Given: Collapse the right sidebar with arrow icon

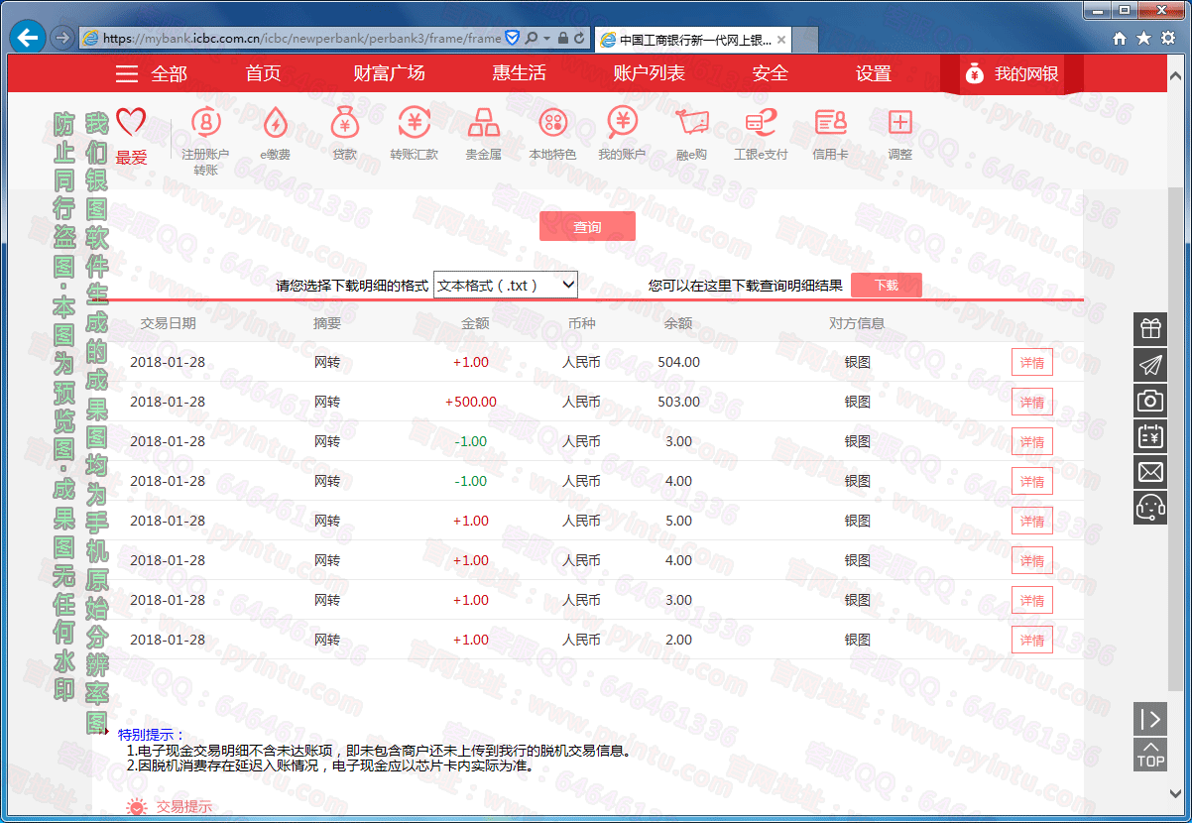Looking at the screenshot, I should click(x=1150, y=719).
